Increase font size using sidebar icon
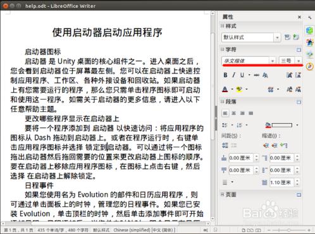315x234 pixels. (x=290, y=75)
